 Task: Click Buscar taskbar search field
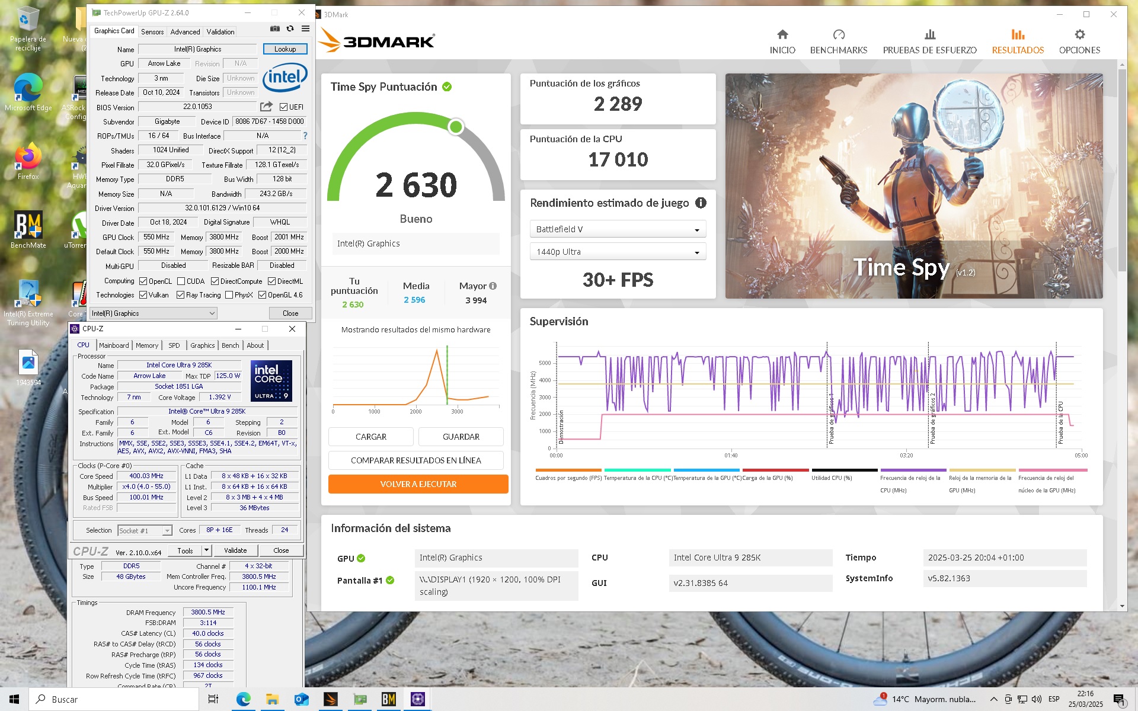tap(114, 699)
